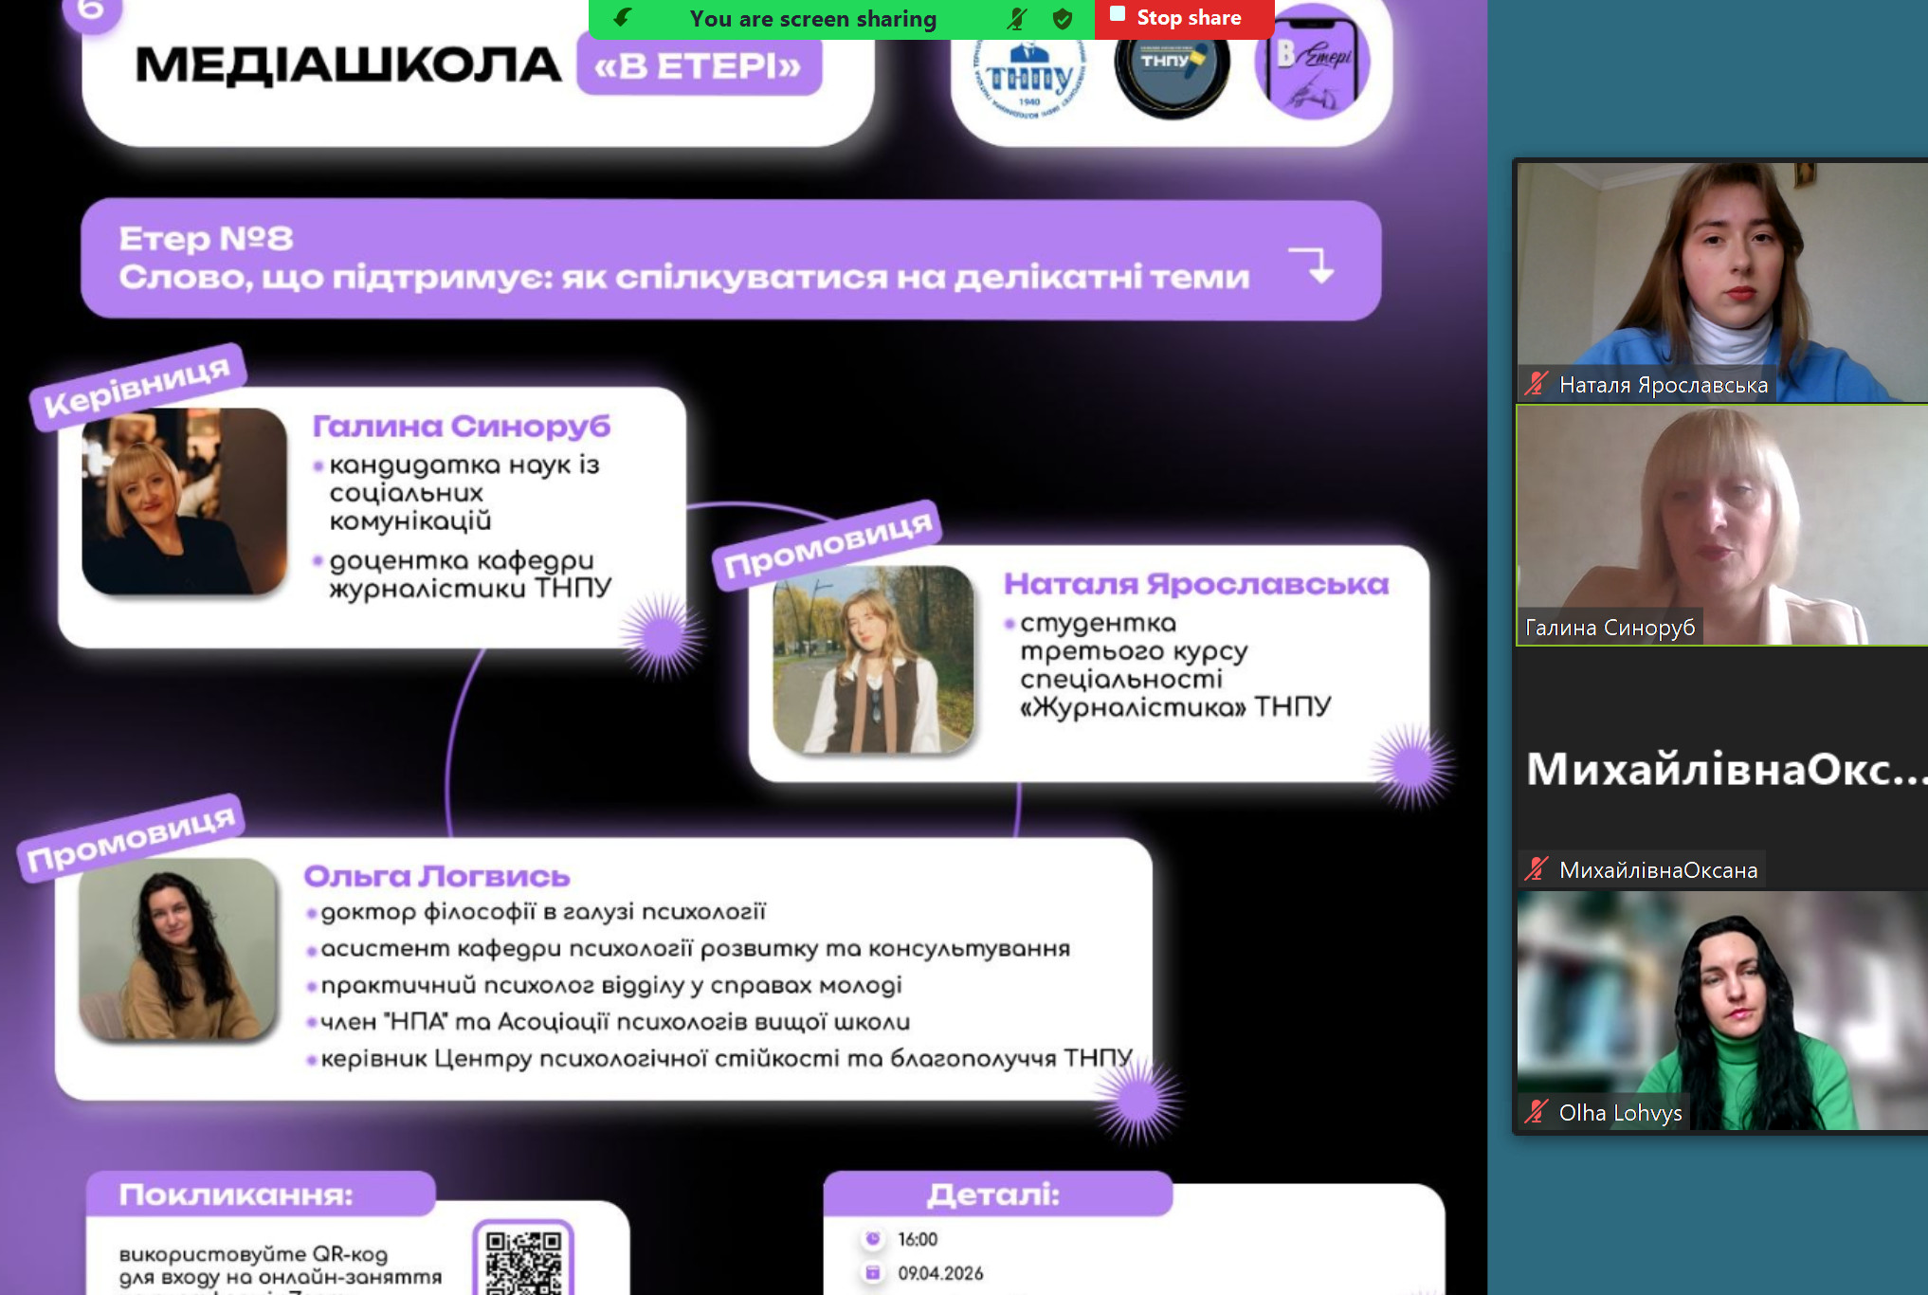
Task: Click the You are screen sharing banner
Action: coord(812,18)
